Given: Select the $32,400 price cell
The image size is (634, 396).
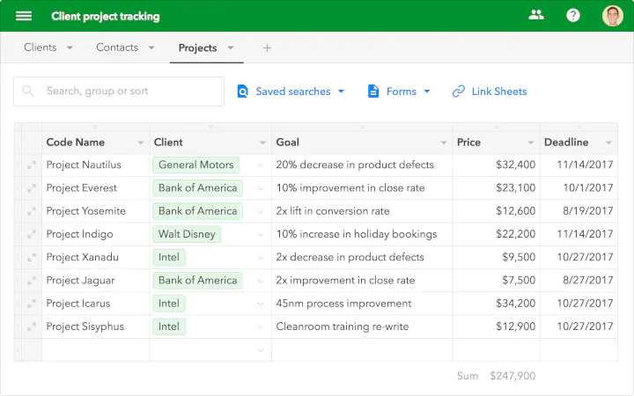Looking at the screenshot, I should click(496, 165).
